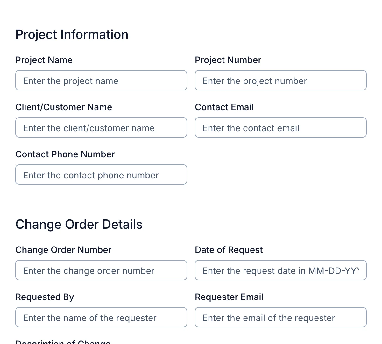Click the Project Information heading
382x344 pixels.
point(72,34)
